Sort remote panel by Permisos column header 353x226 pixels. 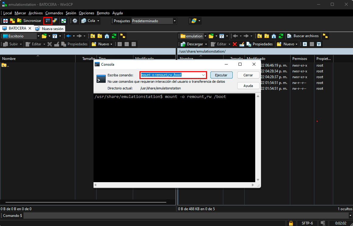[302, 58]
